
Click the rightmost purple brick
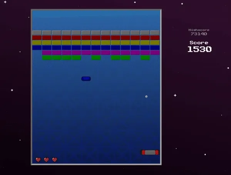click(155, 53)
